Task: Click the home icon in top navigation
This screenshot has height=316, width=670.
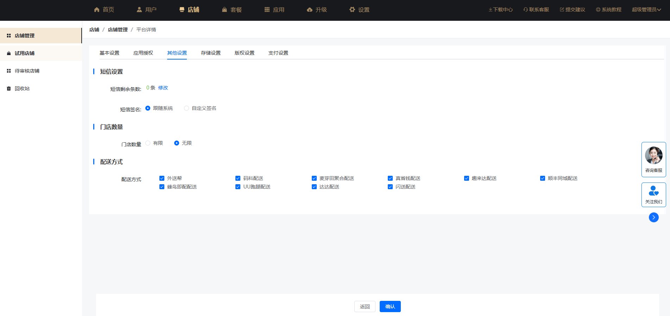Action: tap(97, 10)
